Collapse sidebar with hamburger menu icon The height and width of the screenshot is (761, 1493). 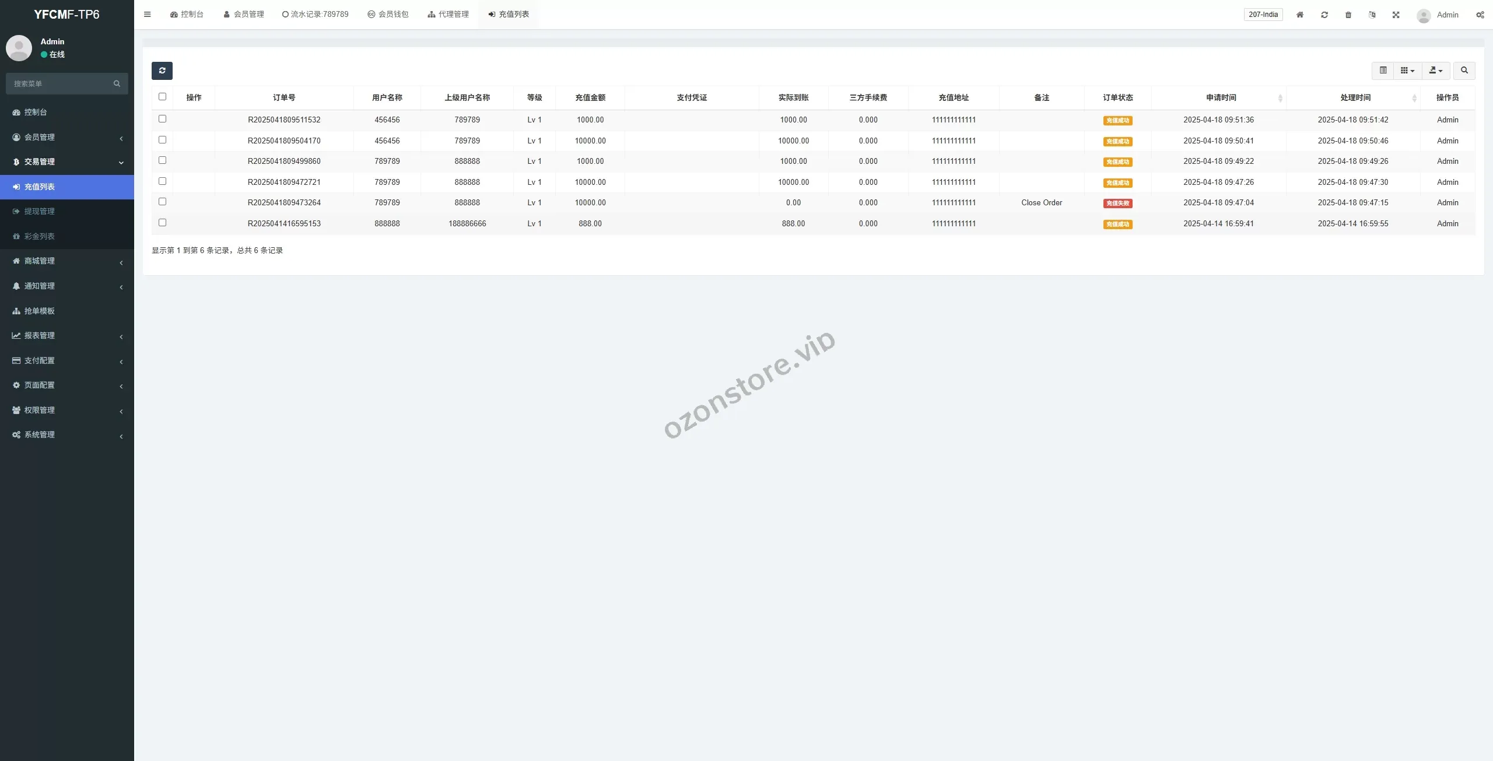(147, 15)
